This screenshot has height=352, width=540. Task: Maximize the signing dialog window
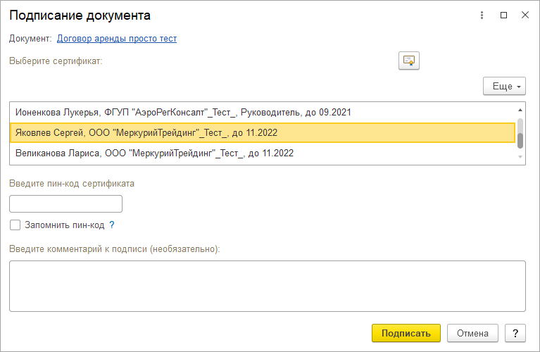pyautogui.click(x=503, y=15)
